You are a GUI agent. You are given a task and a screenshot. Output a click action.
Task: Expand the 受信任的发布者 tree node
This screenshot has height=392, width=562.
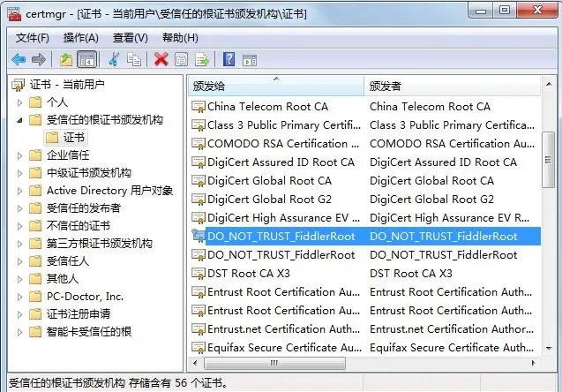pos(19,208)
